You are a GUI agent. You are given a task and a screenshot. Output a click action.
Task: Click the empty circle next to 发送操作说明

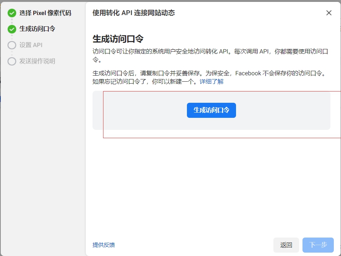pos(12,61)
